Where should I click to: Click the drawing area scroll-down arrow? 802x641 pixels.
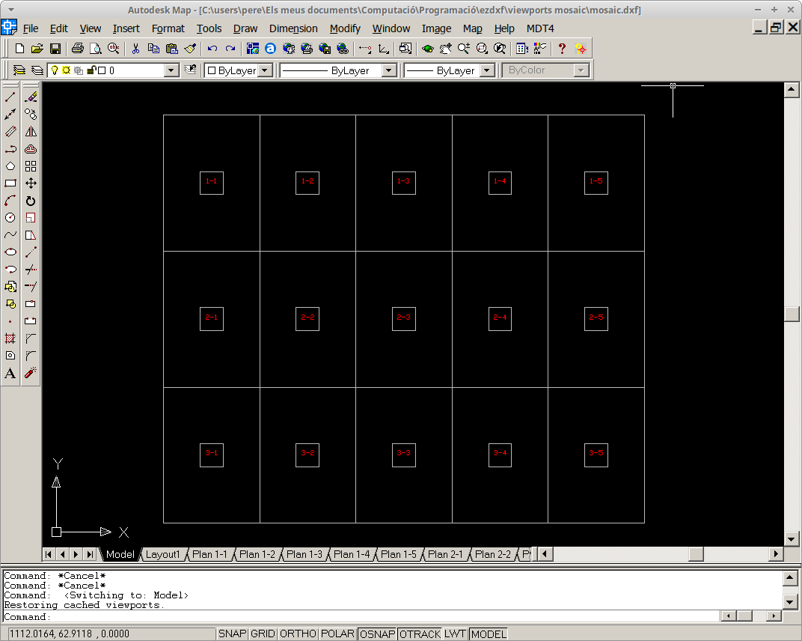coord(792,538)
